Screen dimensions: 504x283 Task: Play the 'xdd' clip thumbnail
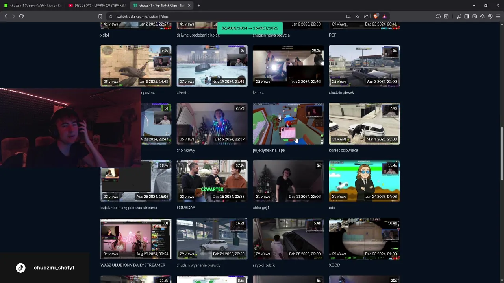pos(364,181)
